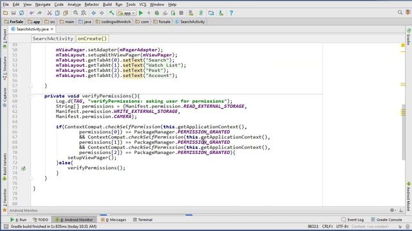Open the AVD Manager toolbar icon
The width and height of the screenshot is (412, 231).
[191, 13]
